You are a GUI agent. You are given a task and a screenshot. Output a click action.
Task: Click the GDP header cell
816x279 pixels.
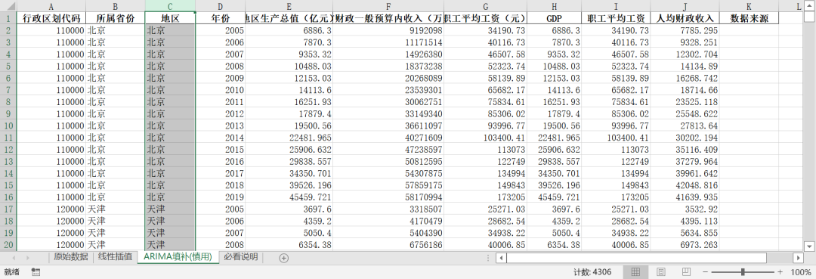[555, 18]
